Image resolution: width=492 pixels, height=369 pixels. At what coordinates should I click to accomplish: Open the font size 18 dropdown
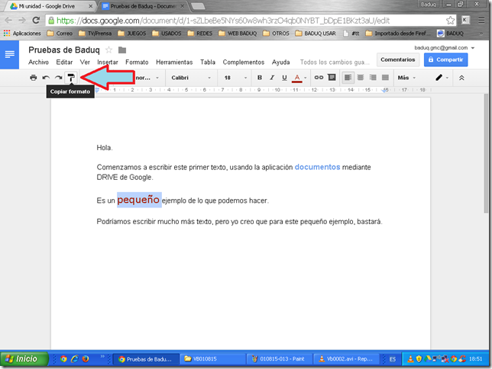tap(235, 77)
